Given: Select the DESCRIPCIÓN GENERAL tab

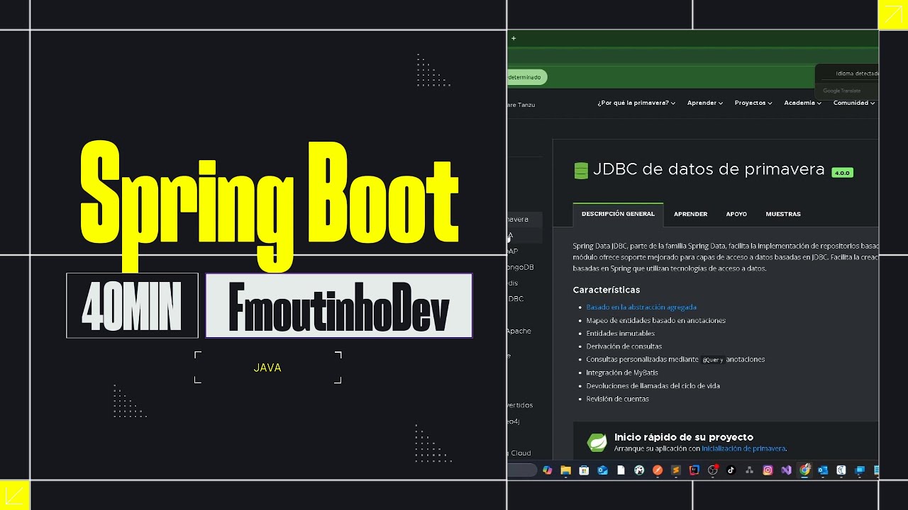Looking at the screenshot, I should pos(618,214).
